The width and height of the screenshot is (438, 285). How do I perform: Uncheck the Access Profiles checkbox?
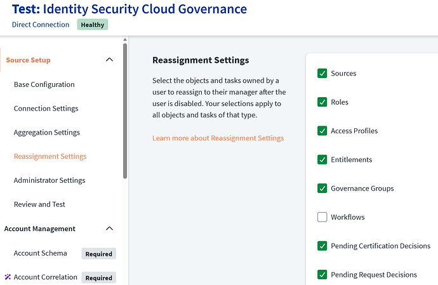[x=322, y=131]
